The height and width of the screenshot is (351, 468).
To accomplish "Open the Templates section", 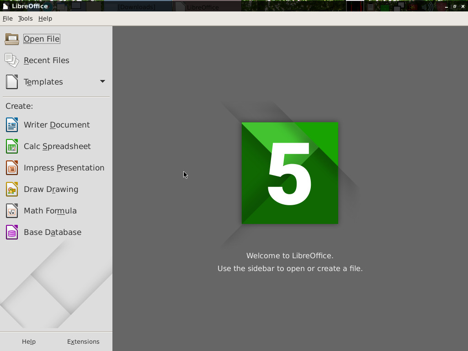I will coord(43,82).
